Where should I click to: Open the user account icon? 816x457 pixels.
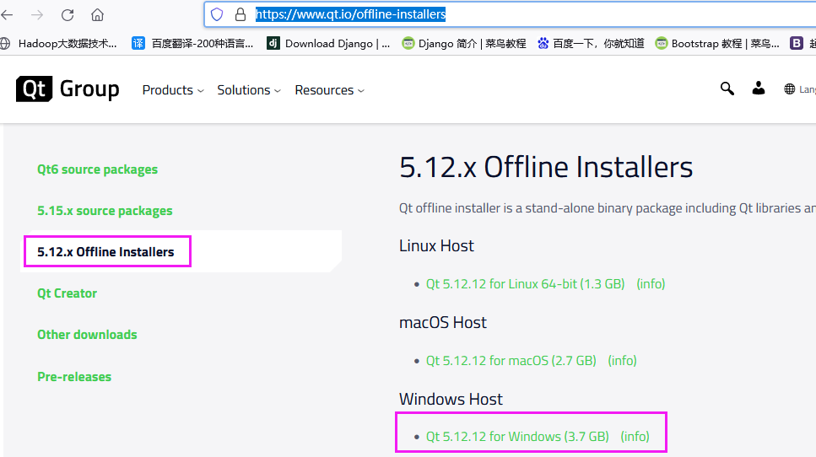[759, 89]
